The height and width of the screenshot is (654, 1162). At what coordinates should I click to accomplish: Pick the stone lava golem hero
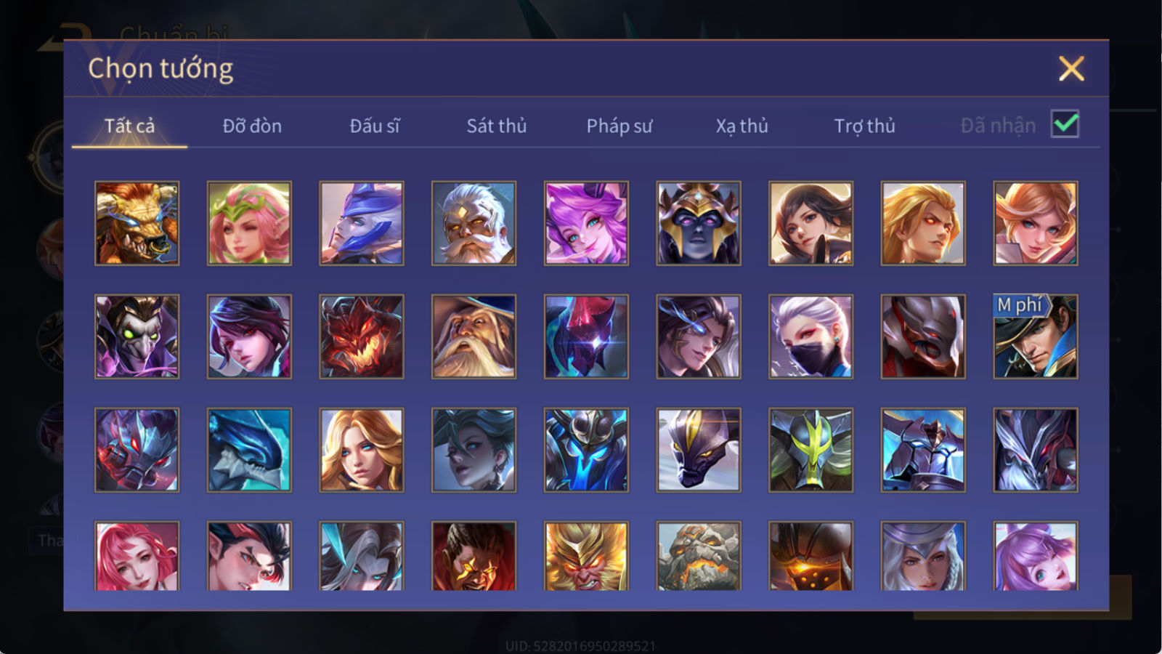699,556
